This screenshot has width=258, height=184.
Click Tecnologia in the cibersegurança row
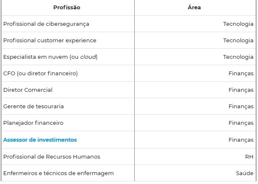tap(238, 24)
